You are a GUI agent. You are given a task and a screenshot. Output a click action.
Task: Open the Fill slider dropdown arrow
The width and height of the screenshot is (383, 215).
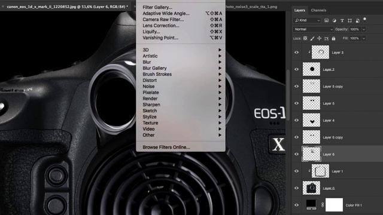click(x=364, y=38)
